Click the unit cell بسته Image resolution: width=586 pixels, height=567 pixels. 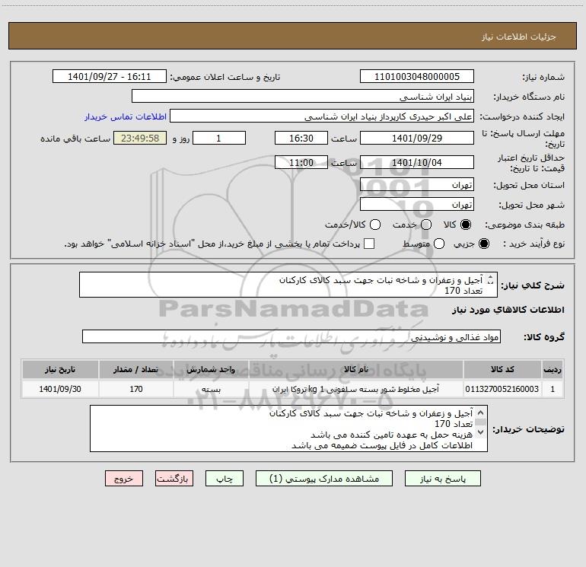tap(211, 389)
